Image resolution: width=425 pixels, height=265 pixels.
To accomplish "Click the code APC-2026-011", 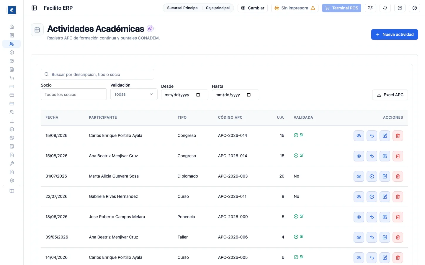I will (232, 196).
